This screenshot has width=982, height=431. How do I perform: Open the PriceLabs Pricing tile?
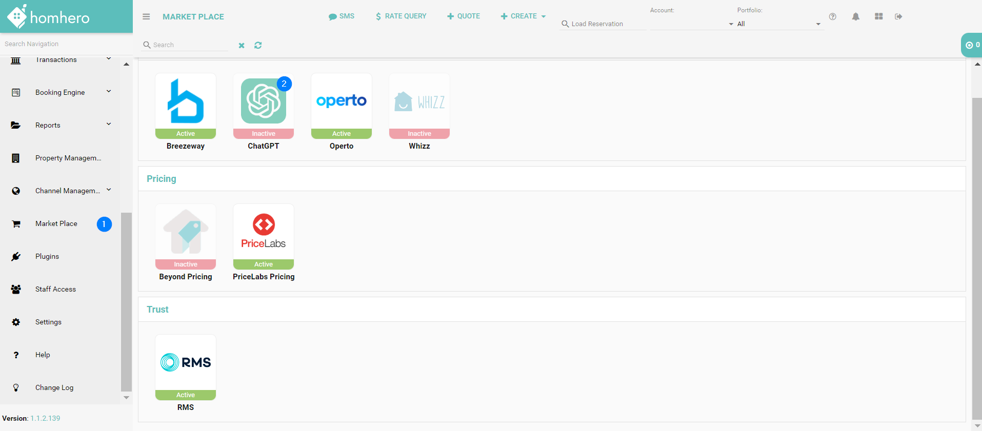tap(264, 232)
